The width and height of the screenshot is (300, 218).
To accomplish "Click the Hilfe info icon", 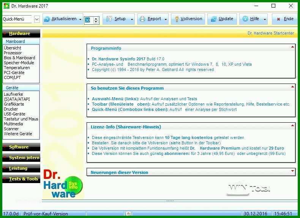I will pyautogui.click(x=245, y=19).
